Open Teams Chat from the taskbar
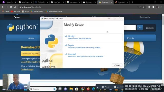Screen dimensions: 164x92 [66, 89]
